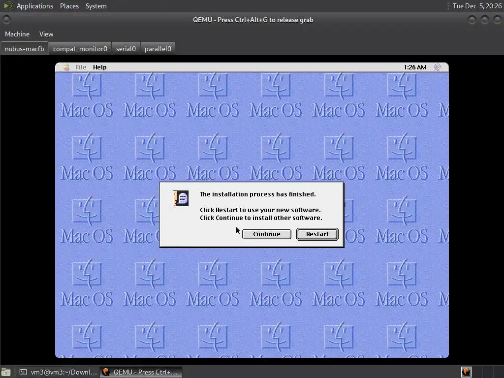504x378 pixels.
Task: Click the 'installation process has finished' message text
Action: click(x=257, y=194)
